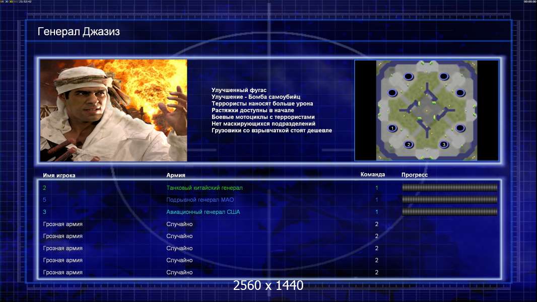This screenshot has height=302, width=537.
Task: Click the 21:52:42 clock overlay
Action: (25, 2)
